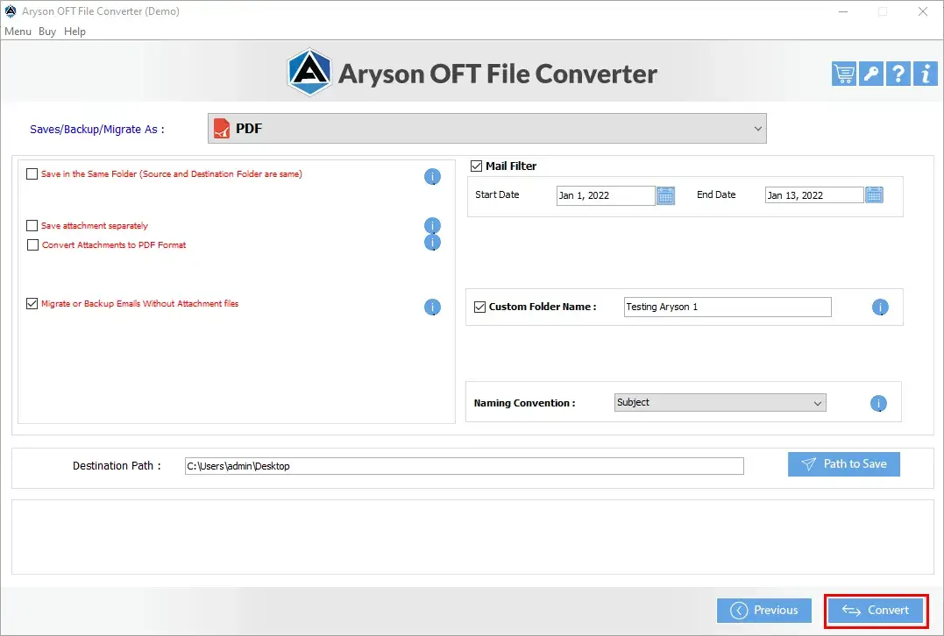Viewport: 944px width, 636px height.
Task: Uncheck Migrate or Backup Emails Without Attachment
Action: [x=32, y=304]
